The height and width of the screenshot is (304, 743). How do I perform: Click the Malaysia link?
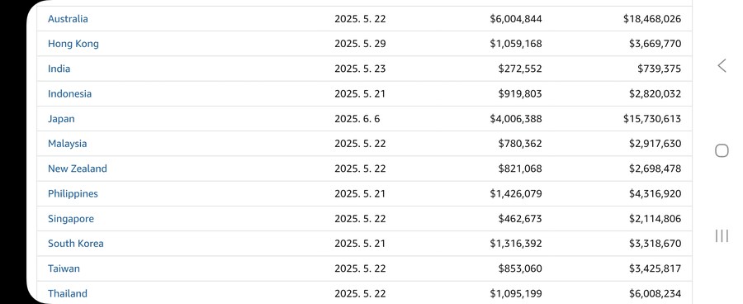pyautogui.click(x=68, y=144)
